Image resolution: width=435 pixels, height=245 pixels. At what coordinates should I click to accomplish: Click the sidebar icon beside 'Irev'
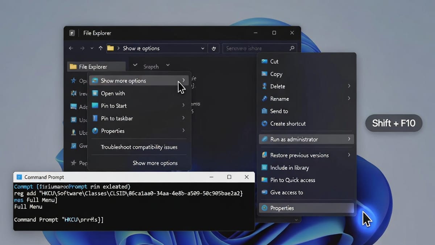[x=74, y=94]
